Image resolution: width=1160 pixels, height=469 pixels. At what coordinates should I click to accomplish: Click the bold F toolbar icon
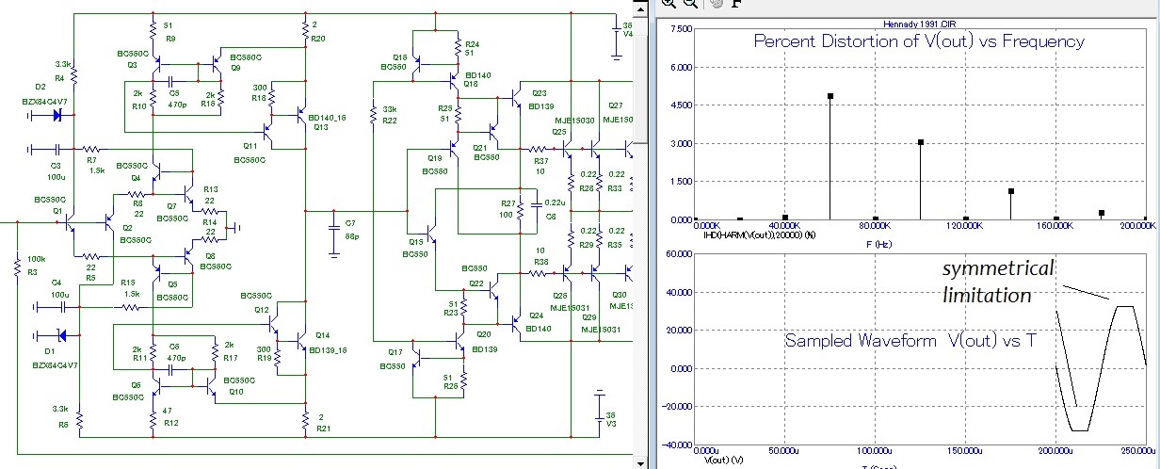736,3
